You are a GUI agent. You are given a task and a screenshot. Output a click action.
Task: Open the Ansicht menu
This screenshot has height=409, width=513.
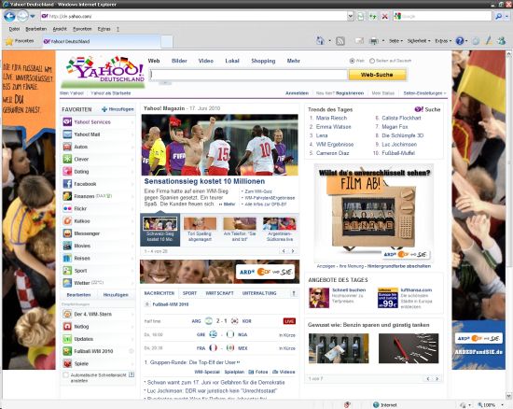click(60, 29)
